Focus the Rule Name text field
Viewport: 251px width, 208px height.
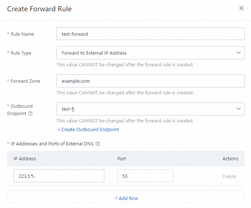pos(150,34)
